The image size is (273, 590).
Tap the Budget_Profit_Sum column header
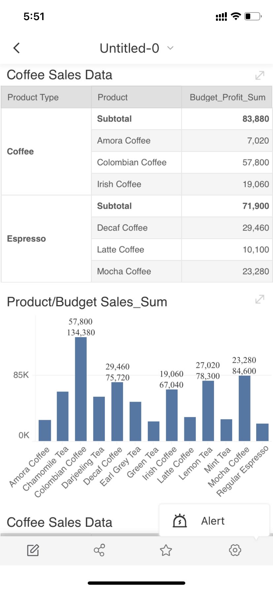(x=227, y=97)
